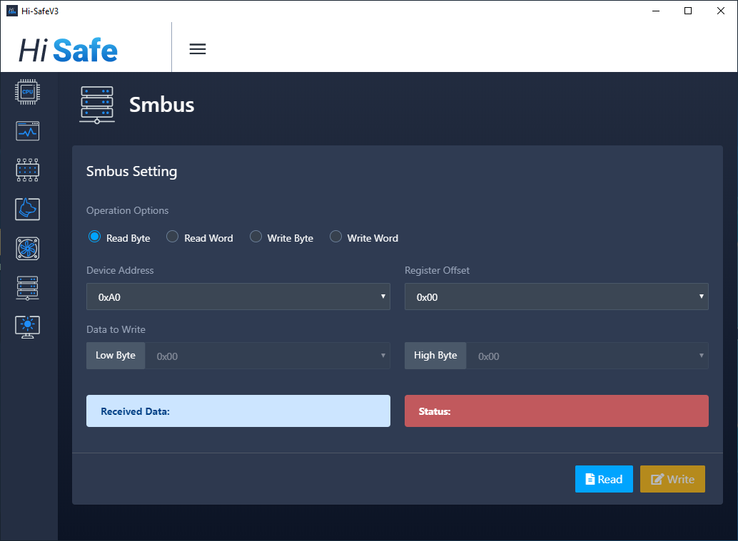Open the watchdog dog-head sidebar icon
This screenshot has width=738, height=541.
(x=27, y=209)
